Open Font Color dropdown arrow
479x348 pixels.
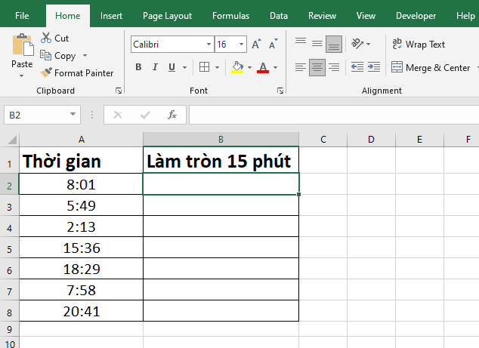tap(275, 67)
